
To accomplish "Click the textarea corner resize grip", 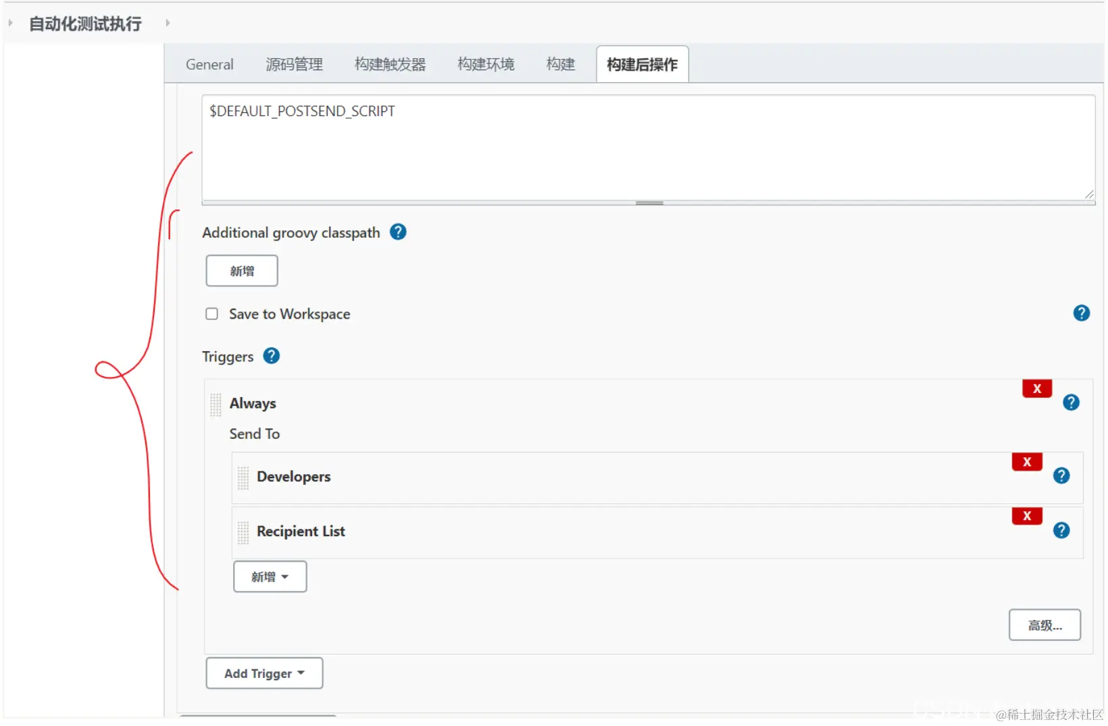I will tap(1089, 195).
